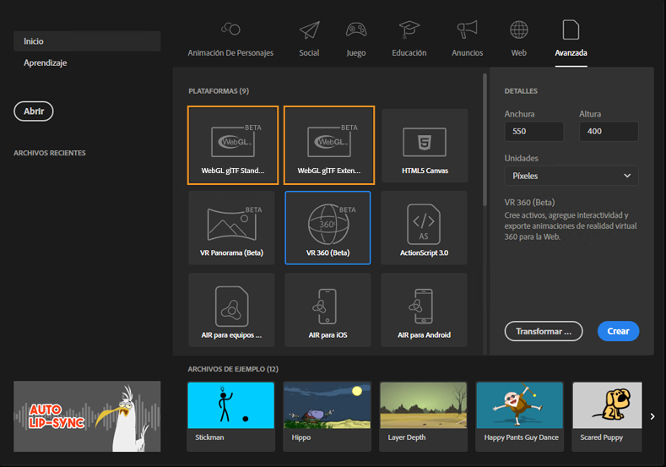Click the Anchura input field
The image size is (666, 467).
(x=534, y=131)
